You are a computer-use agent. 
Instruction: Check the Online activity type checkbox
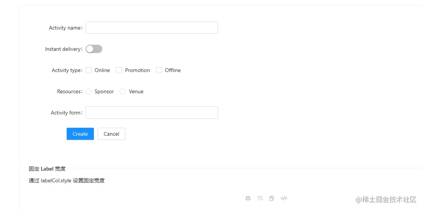pos(89,70)
